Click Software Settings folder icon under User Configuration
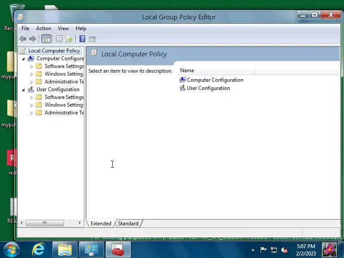The image size is (344, 258). coord(39,97)
